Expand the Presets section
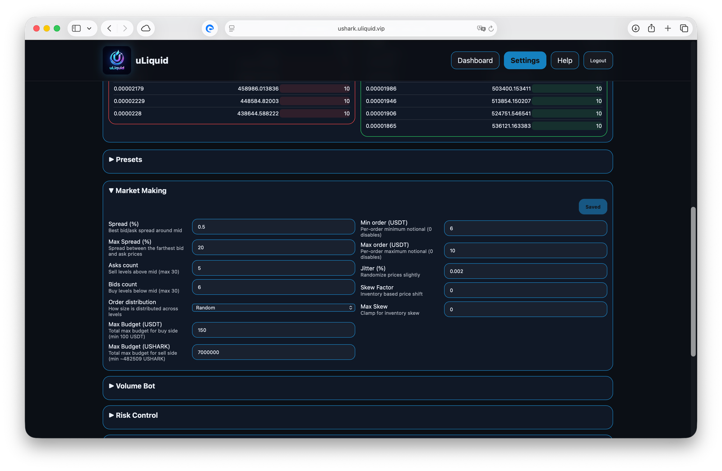722x471 pixels. coord(129,160)
